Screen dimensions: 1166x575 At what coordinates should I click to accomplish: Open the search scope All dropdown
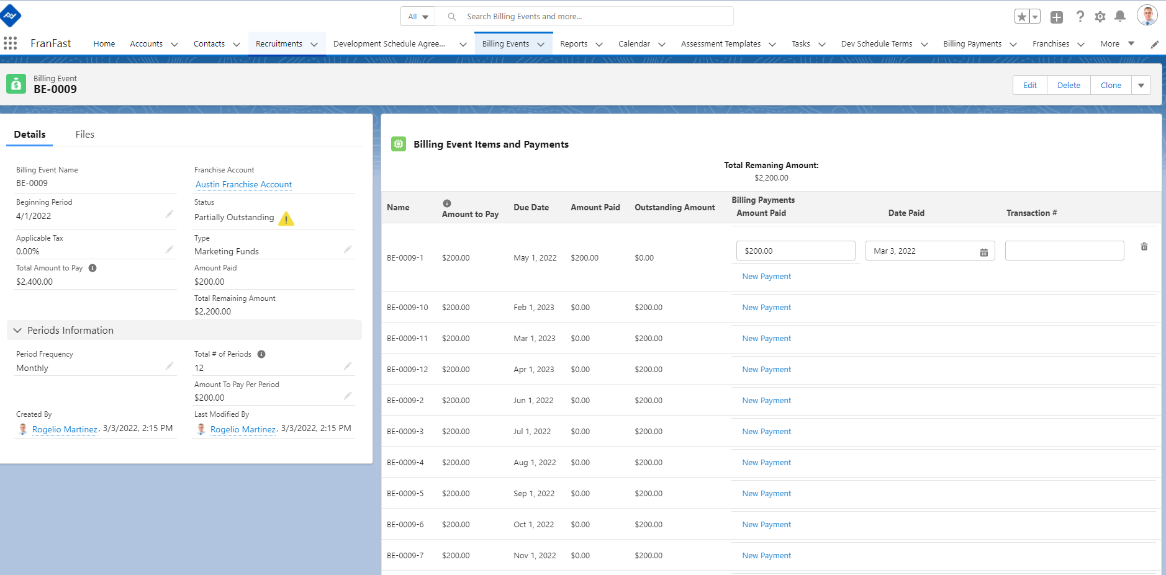[x=418, y=17]
